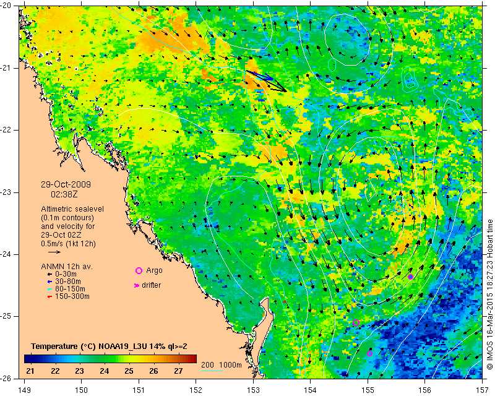This screenshot has width=495, height=396.
Task: Click the colorbar tick label 26
Action: click(153, 371)
